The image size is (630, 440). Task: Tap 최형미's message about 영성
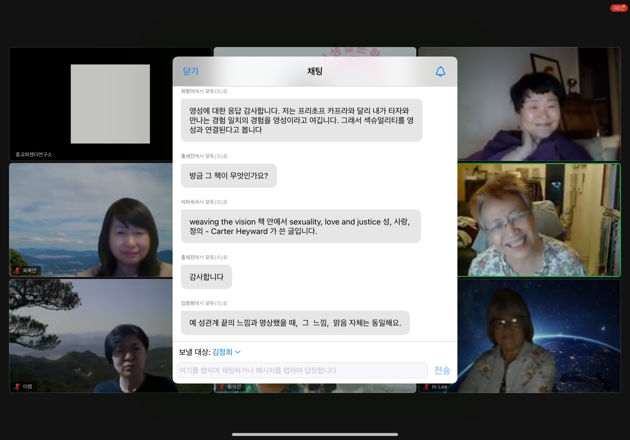[x=301, y=120]
